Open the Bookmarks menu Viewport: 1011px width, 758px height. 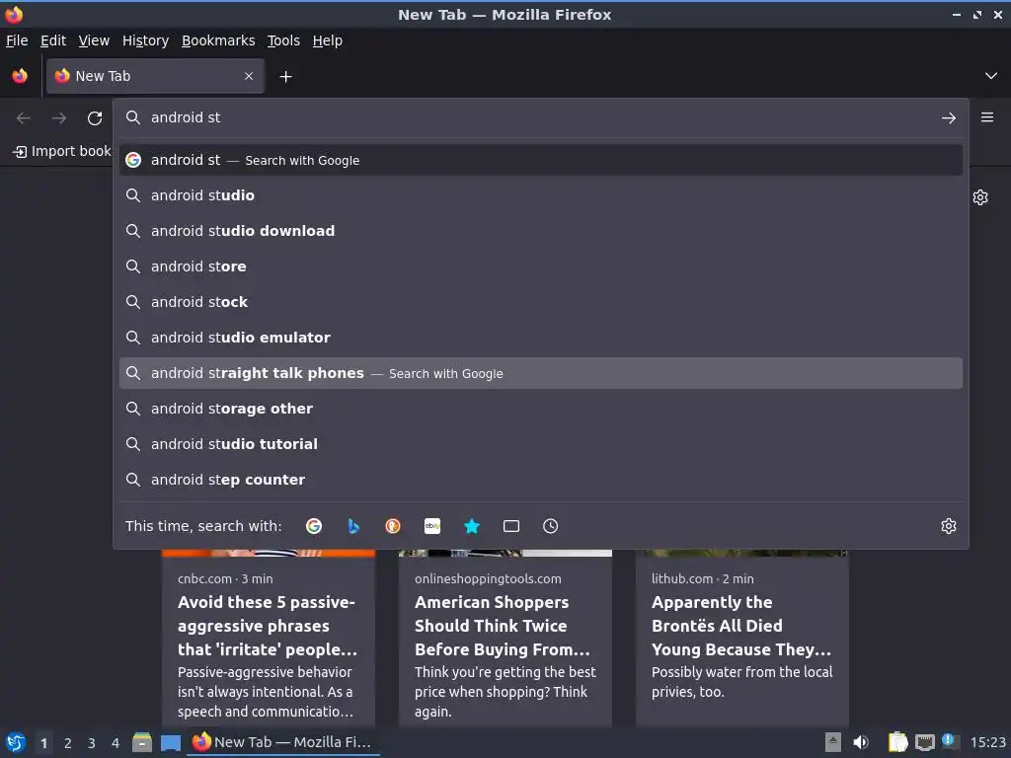pos(218,40)
